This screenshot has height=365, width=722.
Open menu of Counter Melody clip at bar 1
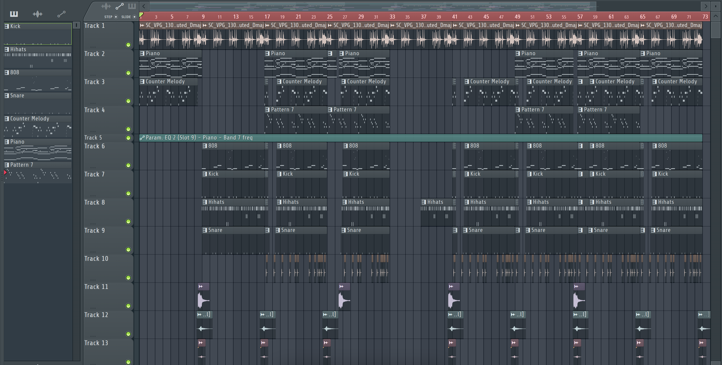(142, 81)
